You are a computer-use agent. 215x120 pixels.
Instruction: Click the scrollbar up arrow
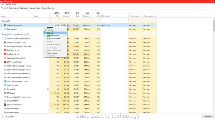point(214,19)
